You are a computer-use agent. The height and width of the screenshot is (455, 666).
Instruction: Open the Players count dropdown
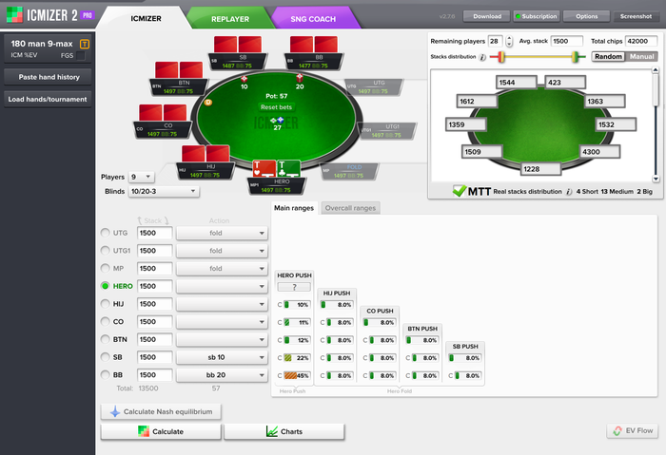(x=142, y=177)
